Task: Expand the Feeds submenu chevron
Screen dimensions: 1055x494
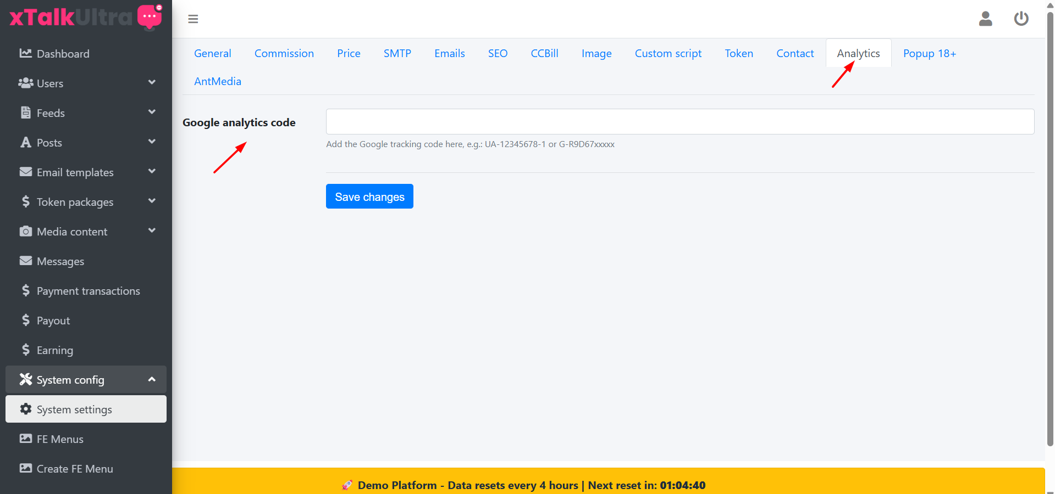Action: coord(152,113)
